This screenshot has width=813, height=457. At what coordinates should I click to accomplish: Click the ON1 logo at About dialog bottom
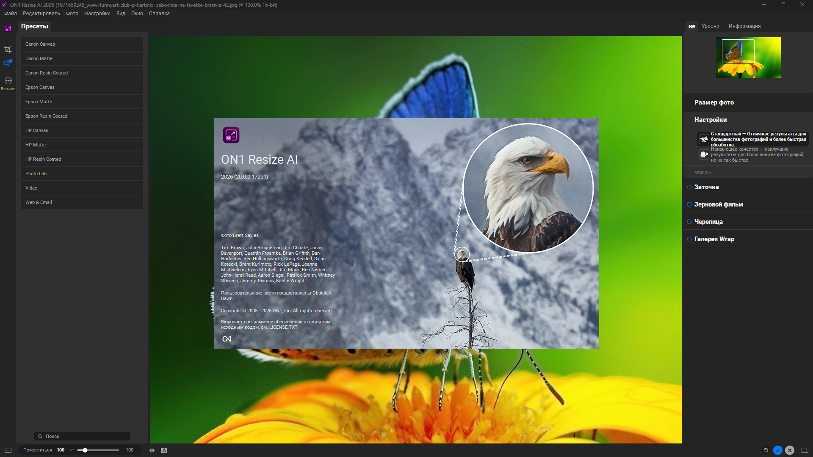(227, 339)
